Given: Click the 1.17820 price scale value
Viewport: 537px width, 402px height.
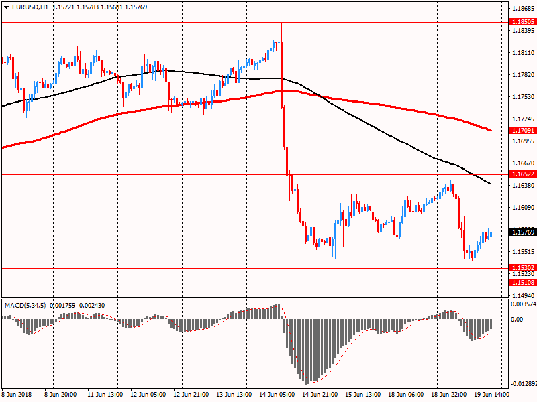Looking at the screenshot, I should [x=524, y=75].
